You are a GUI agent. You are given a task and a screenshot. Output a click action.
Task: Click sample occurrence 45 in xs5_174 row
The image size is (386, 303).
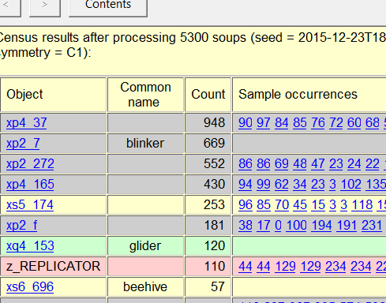click(300, 205)
